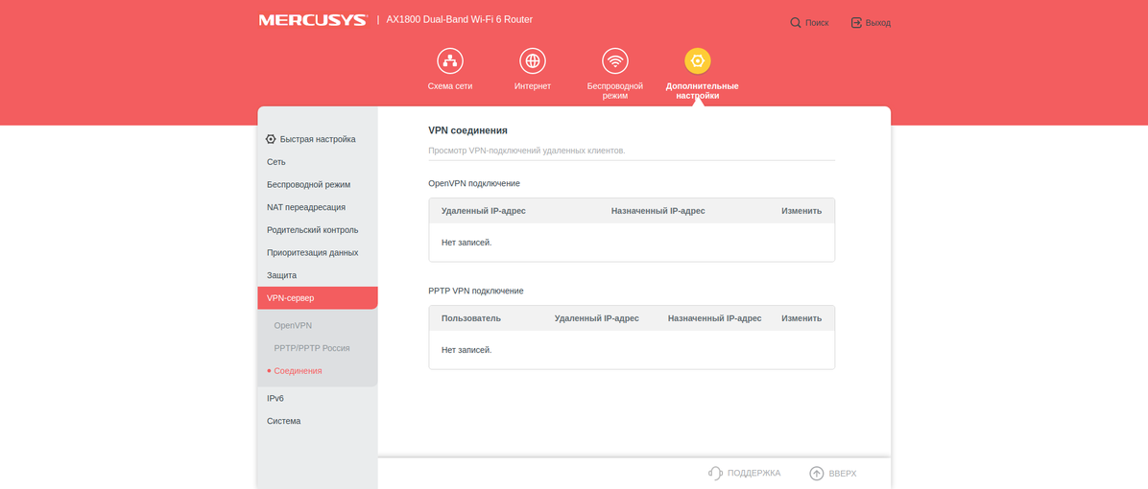Open the OpenVPN submenu item
This screenshot has width=1148, height=489.
(293, 325)
